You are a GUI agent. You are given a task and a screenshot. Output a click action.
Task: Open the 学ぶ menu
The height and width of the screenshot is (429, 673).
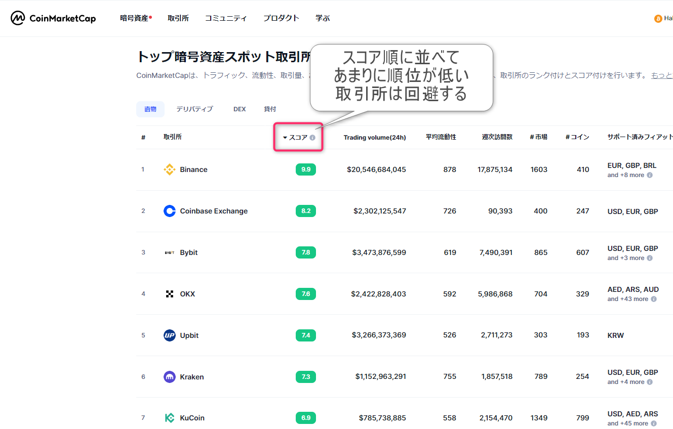[323, 18]
